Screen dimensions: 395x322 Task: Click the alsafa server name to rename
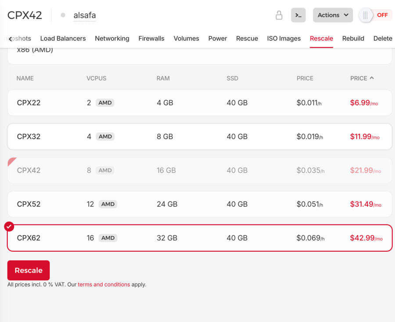pos(85,15)
